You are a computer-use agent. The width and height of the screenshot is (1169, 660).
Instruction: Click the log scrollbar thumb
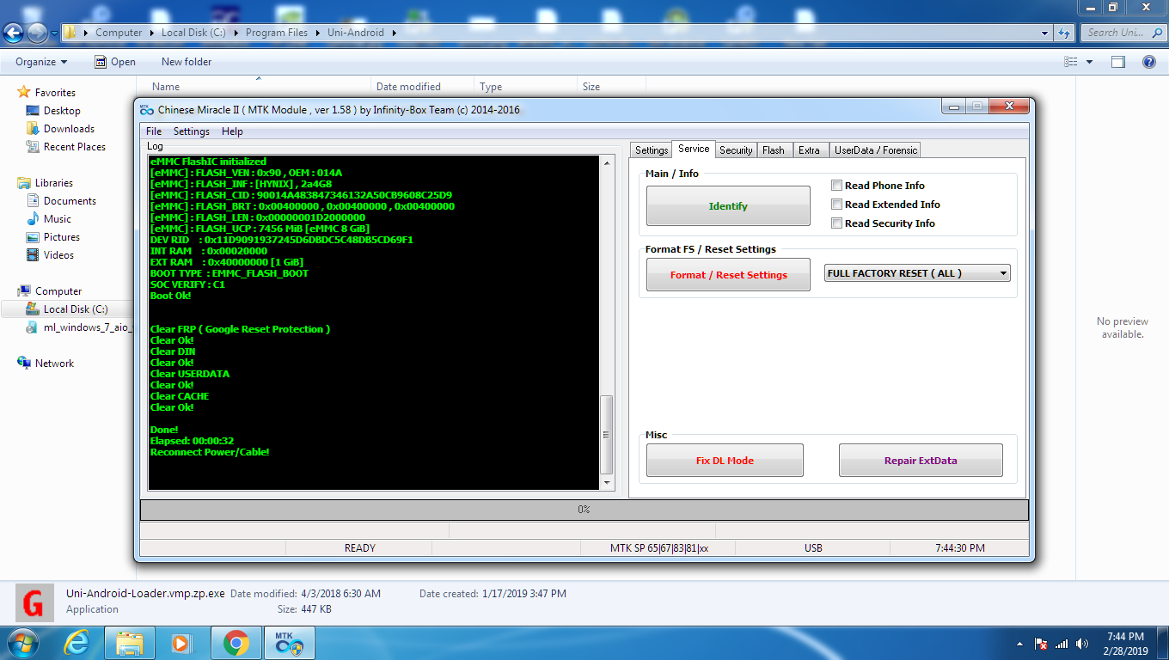[607, 434]
